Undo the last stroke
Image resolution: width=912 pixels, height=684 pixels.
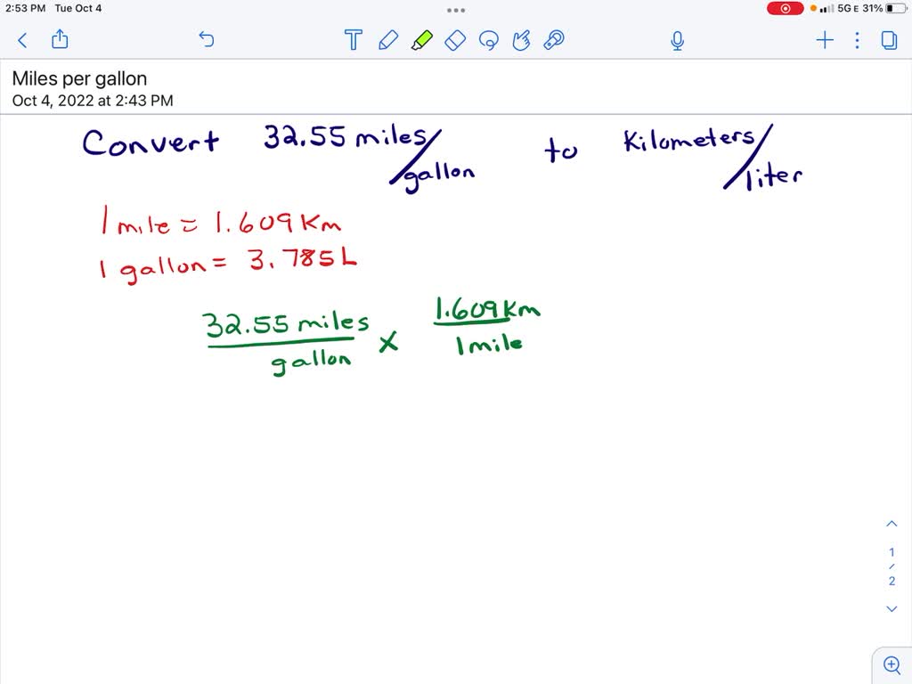click(207, 40)
